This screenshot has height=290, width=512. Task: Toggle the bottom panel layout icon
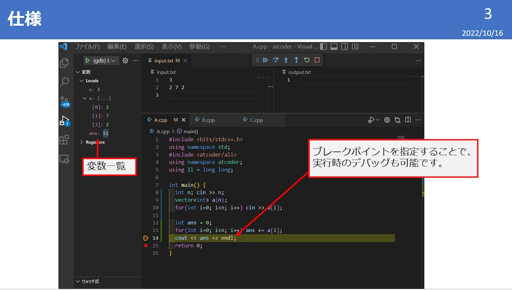pyautogui.click(x=334, y=47)
